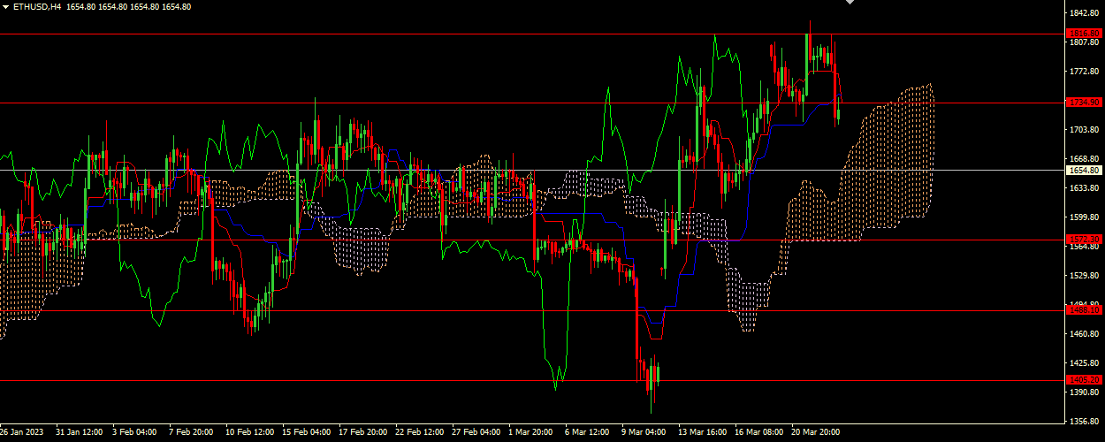Click the dropdown triangle beside ETHUSD,H4
The width and height of the screenshot is (1105, 442).
[x=6, y=6]
